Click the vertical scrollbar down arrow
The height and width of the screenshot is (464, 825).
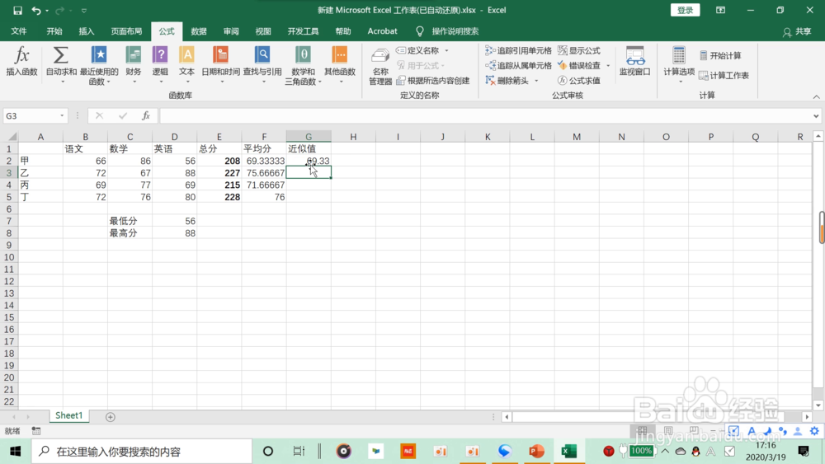coord(818,405)
